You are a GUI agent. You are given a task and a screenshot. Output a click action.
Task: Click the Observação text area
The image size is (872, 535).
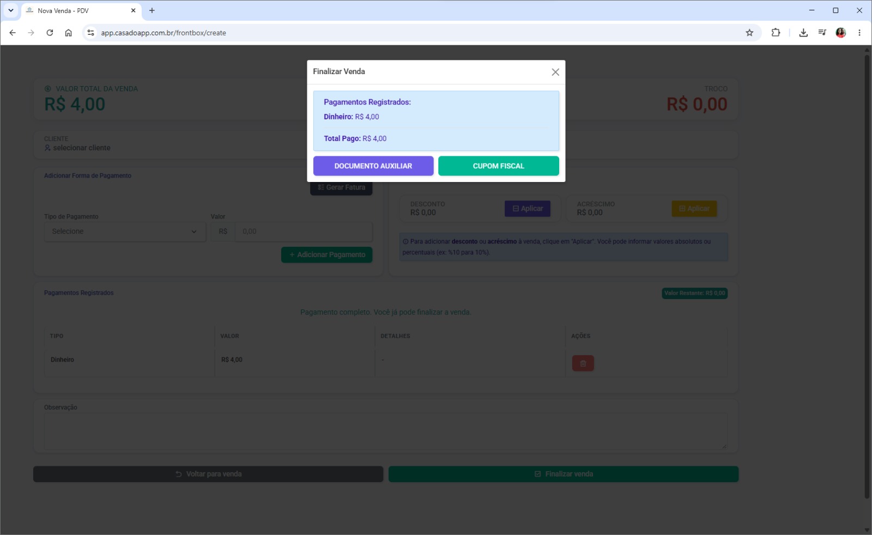[x=386, y=431]
